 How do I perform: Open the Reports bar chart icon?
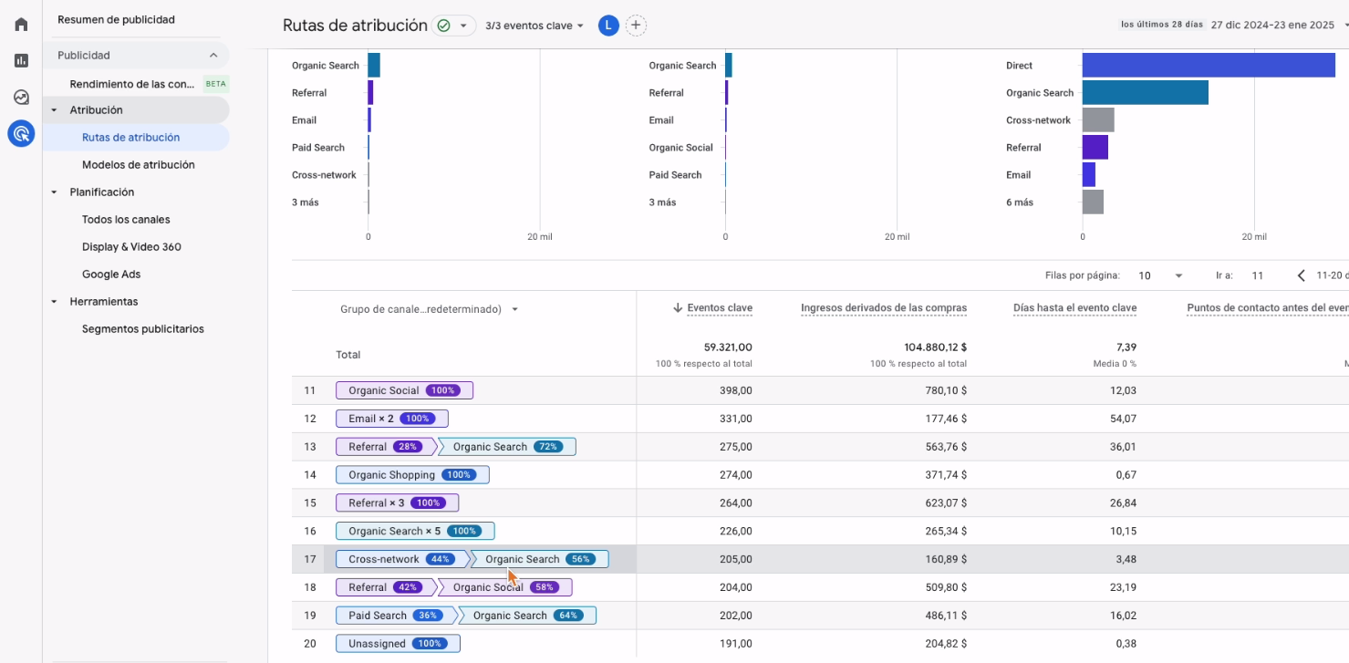21,61
